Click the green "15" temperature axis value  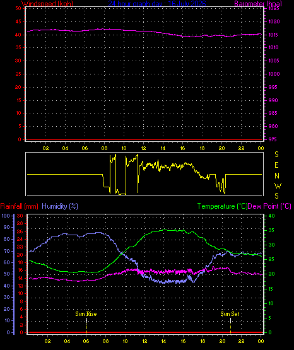coord(271,289)
